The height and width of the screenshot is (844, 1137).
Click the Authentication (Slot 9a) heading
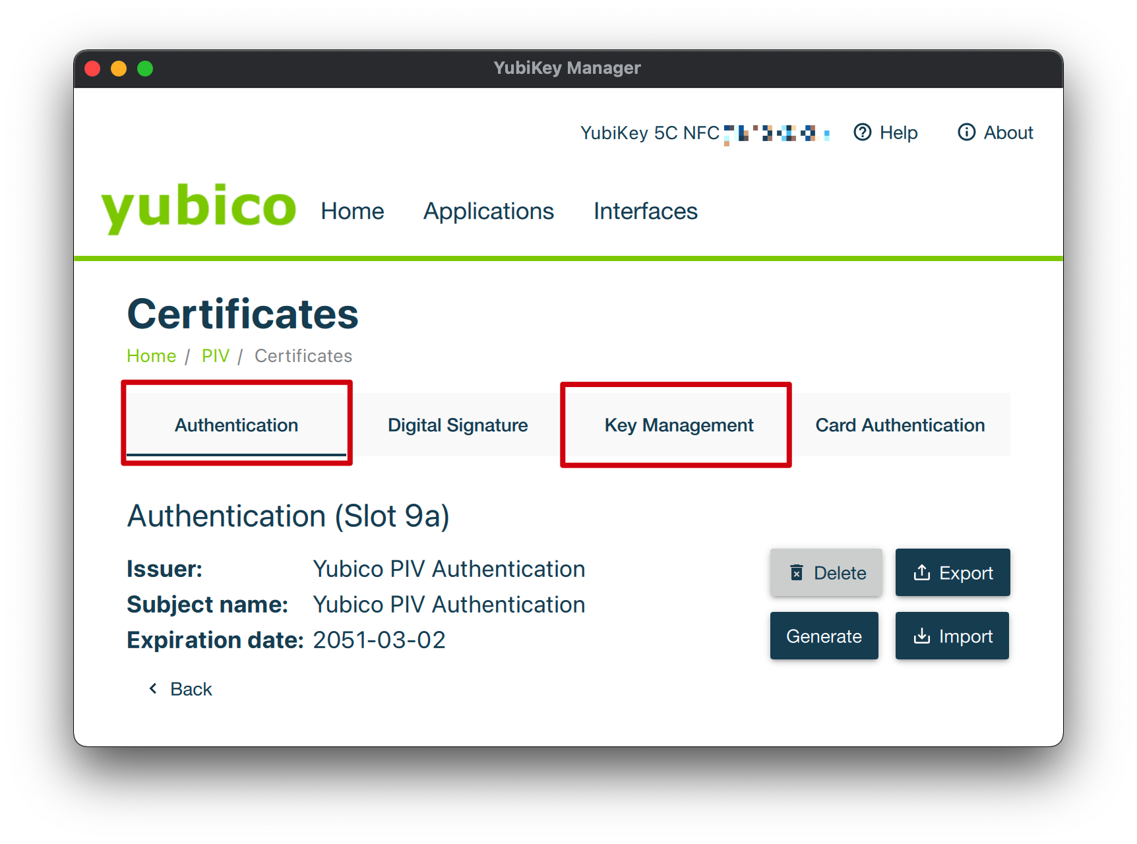(x=288, y=516)
